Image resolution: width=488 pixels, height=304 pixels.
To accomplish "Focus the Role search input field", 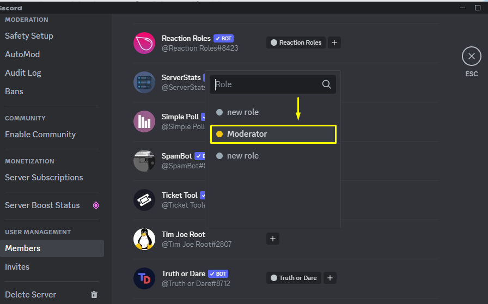I will [x=273, y=84].
